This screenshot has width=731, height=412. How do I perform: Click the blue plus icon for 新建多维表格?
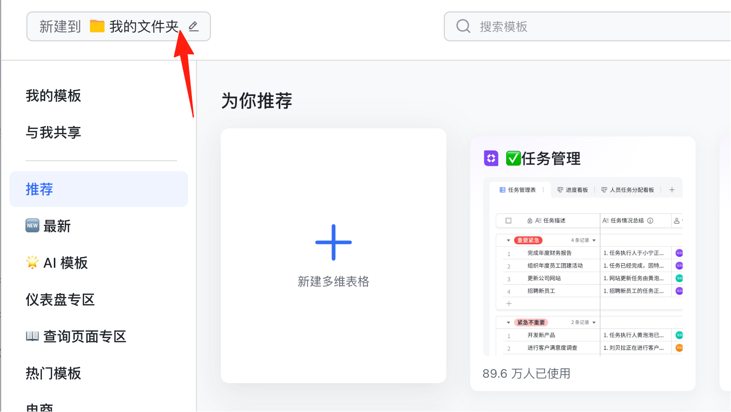[334, 242]
